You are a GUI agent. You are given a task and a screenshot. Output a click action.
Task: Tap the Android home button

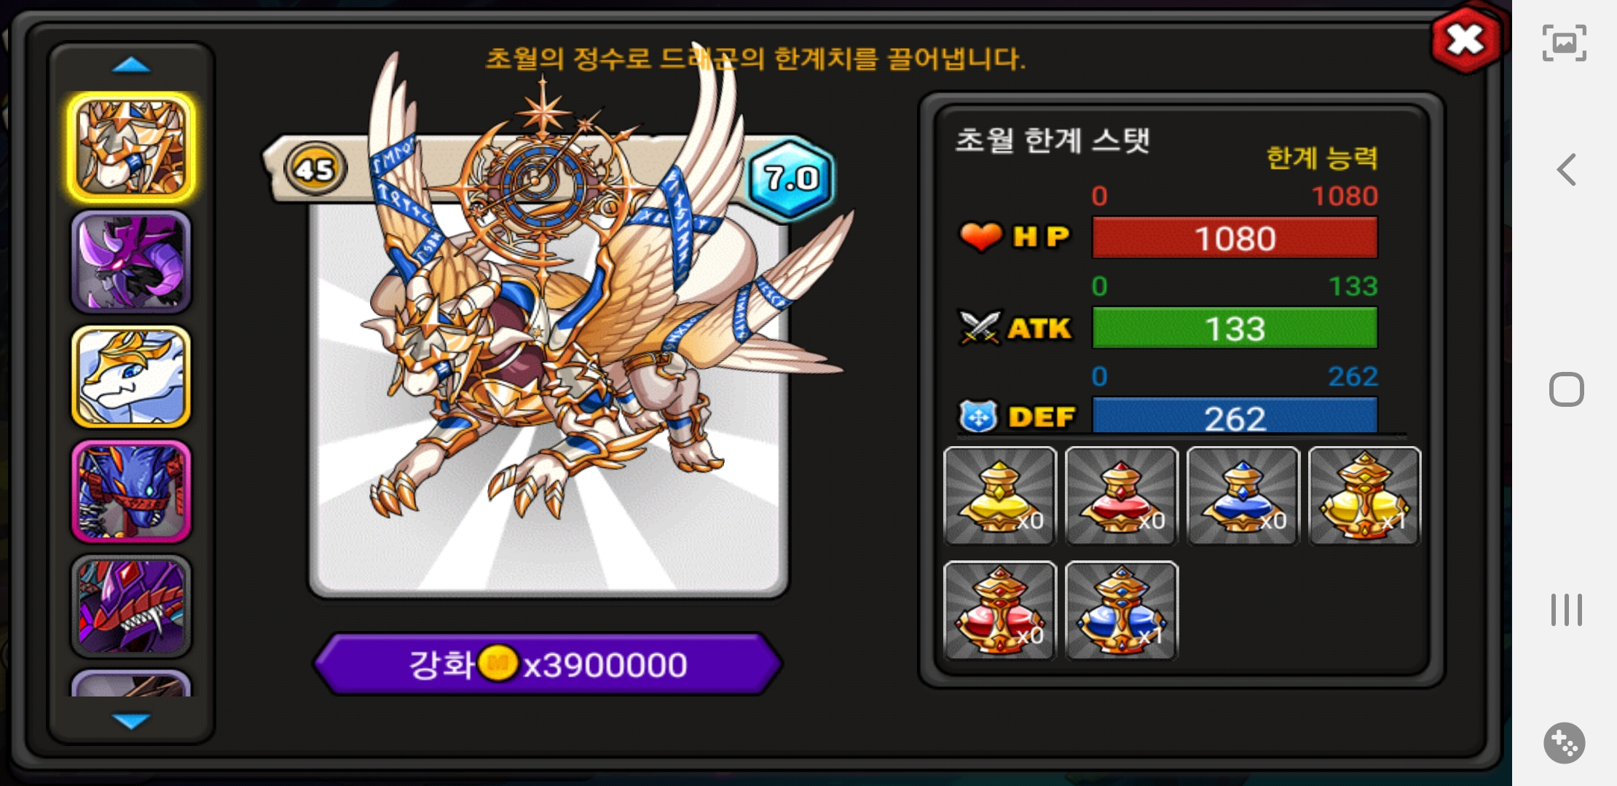(x=1566, y=389)
